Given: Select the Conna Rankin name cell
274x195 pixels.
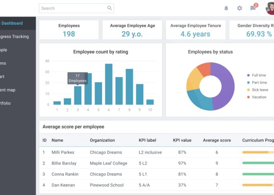Looking at the screenshot, I should 65,174.
